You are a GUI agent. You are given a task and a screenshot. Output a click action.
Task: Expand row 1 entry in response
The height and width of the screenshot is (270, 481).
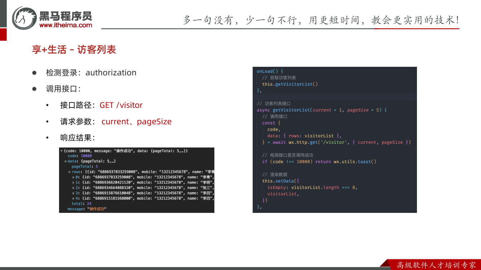pyautogui.click(x=74, y=182)
